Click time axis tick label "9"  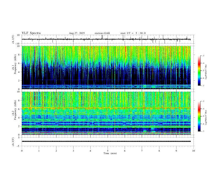click(176, 151)
